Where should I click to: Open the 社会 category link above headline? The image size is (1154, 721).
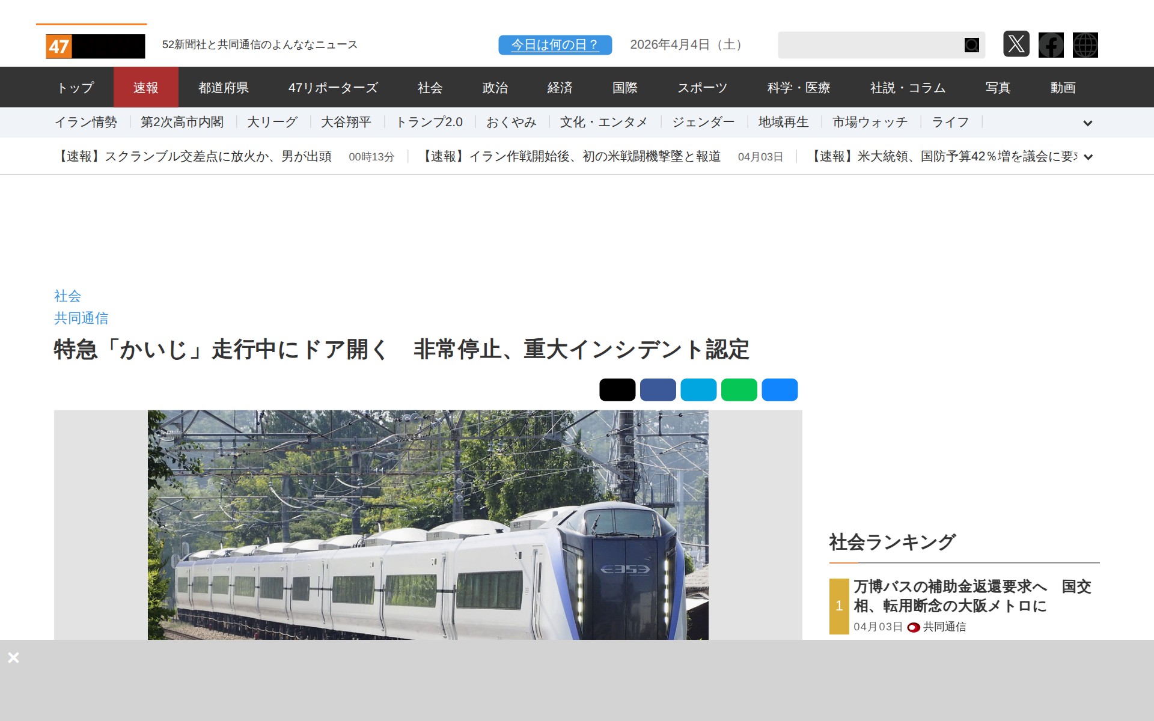pos(67,296)
